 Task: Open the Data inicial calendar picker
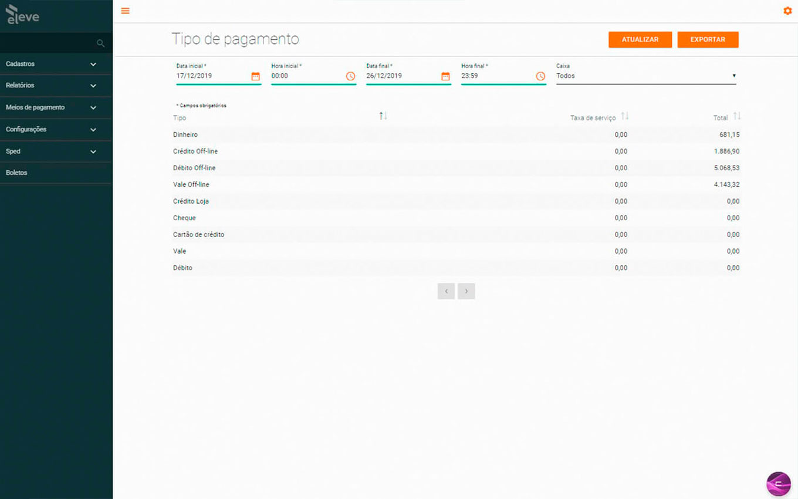[x=255, y=76]
